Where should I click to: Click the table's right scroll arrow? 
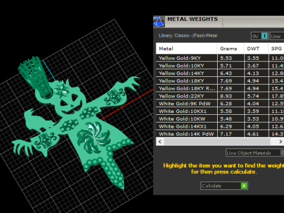coord(280,141)
